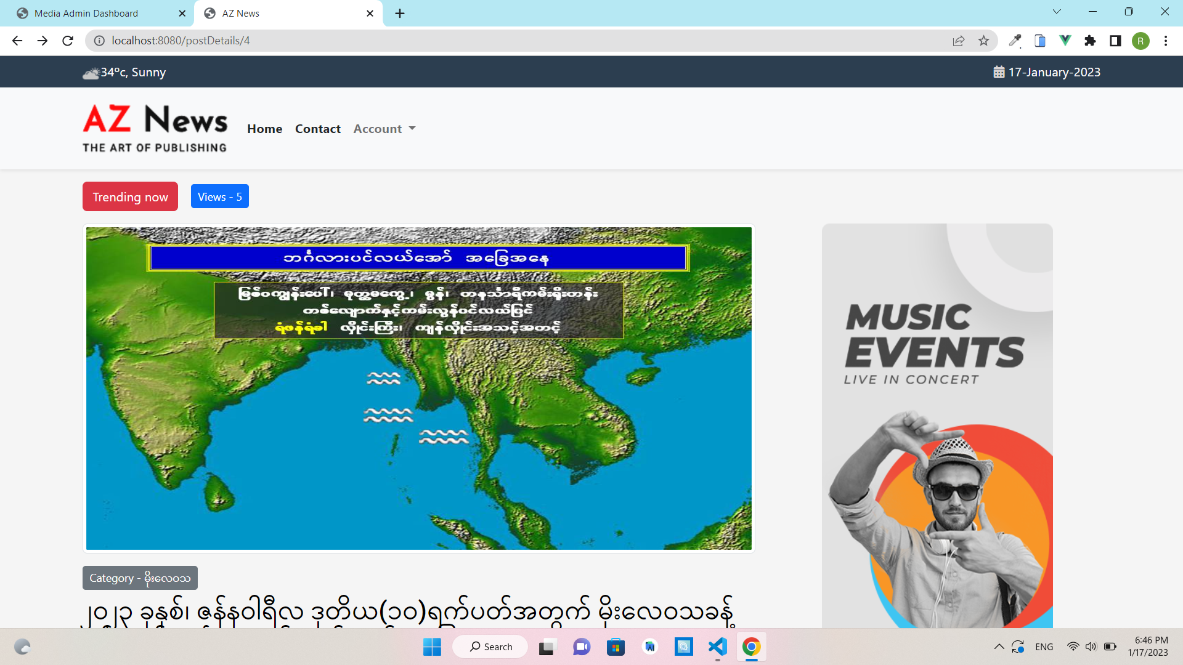Click the taskbar Search box
Screen dimensions: 1183x665
click(490, 647)
